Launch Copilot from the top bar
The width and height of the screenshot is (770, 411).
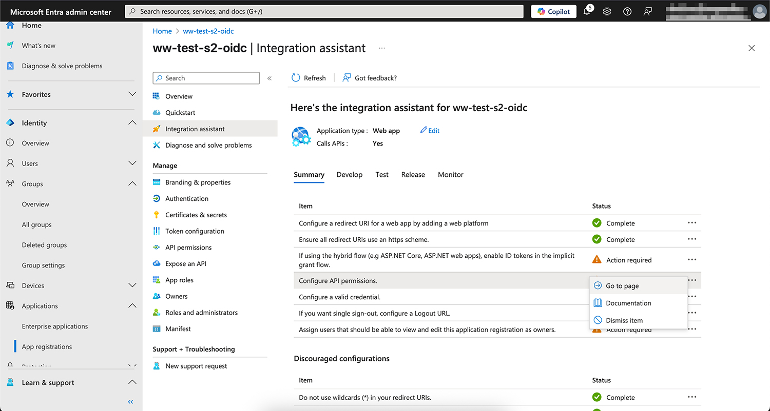pos(553,11)
